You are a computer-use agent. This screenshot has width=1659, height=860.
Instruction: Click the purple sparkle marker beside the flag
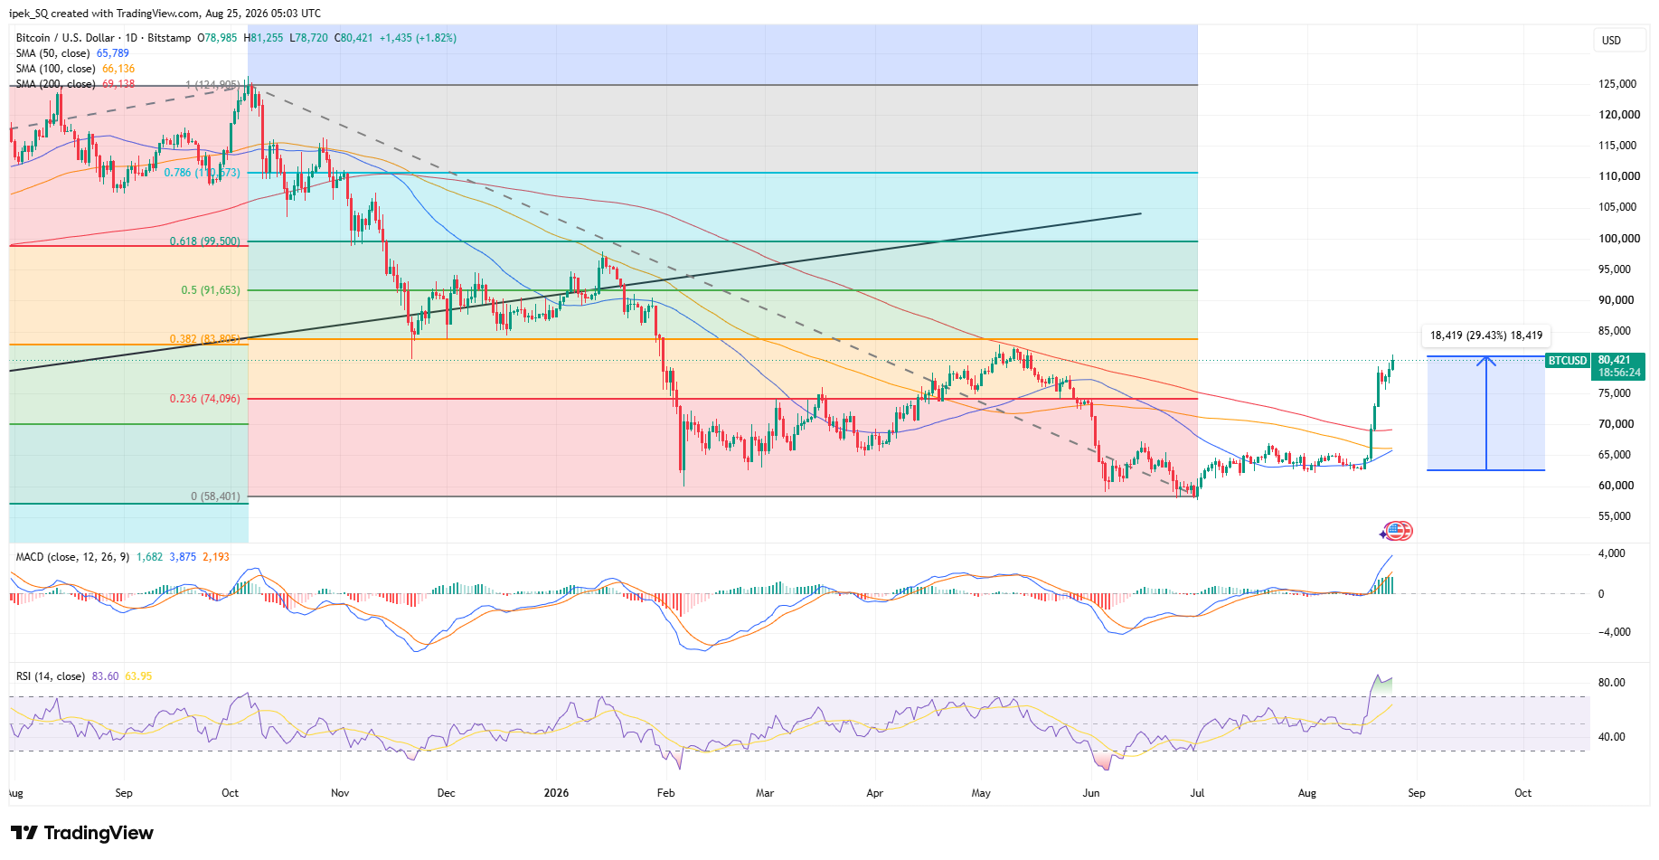click(1384, 534)
